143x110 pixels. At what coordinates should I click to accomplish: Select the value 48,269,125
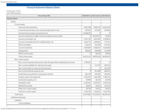106,94
